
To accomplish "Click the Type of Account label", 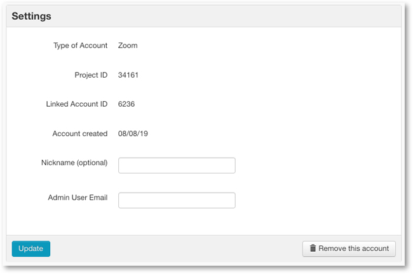I will point(80,46).
